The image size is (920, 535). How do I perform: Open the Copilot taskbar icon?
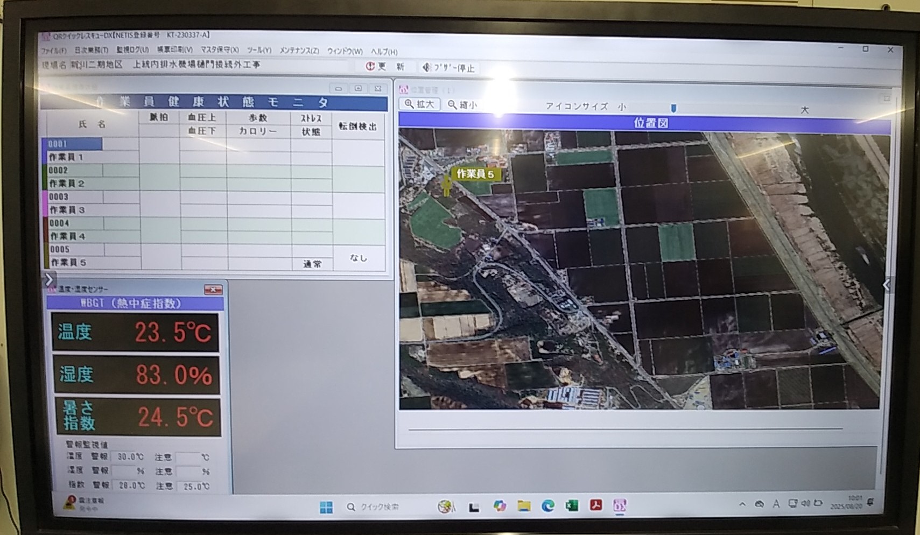(x=500, y=506)
